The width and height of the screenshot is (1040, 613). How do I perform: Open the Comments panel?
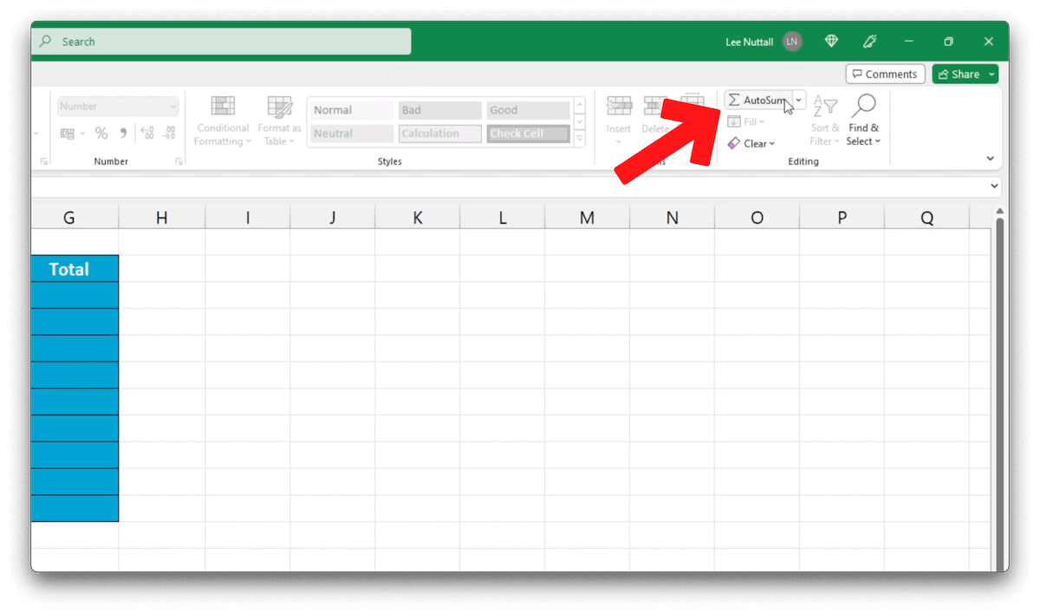885,74
